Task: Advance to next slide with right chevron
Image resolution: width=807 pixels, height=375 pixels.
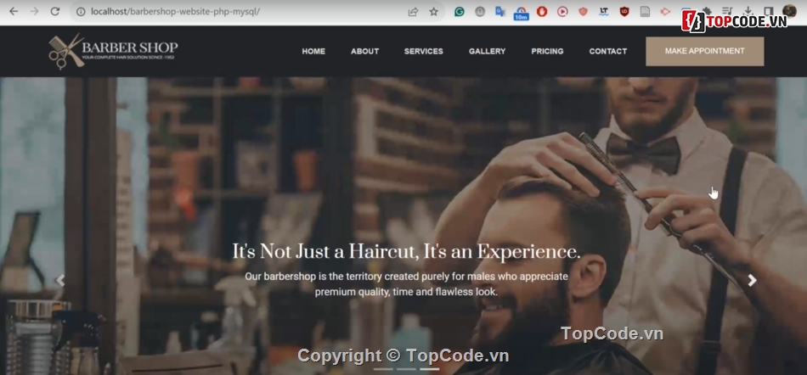Action: (753, 281)
